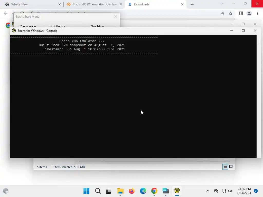Screen dimensions: 263x197
Task: Open File Explorer from taskbar
Action: (120, 191)
